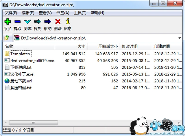Click status bar text 选定 0 / 6 个项目

18,130
